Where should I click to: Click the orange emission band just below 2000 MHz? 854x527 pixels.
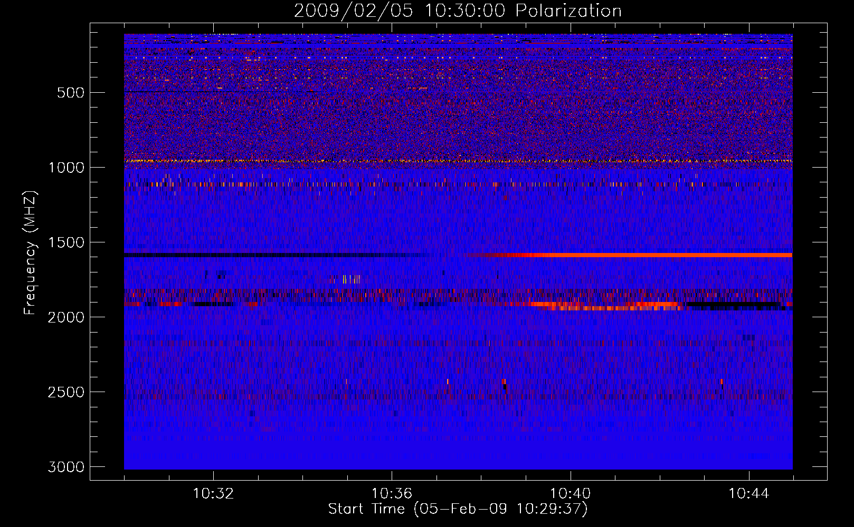(607, 306)
